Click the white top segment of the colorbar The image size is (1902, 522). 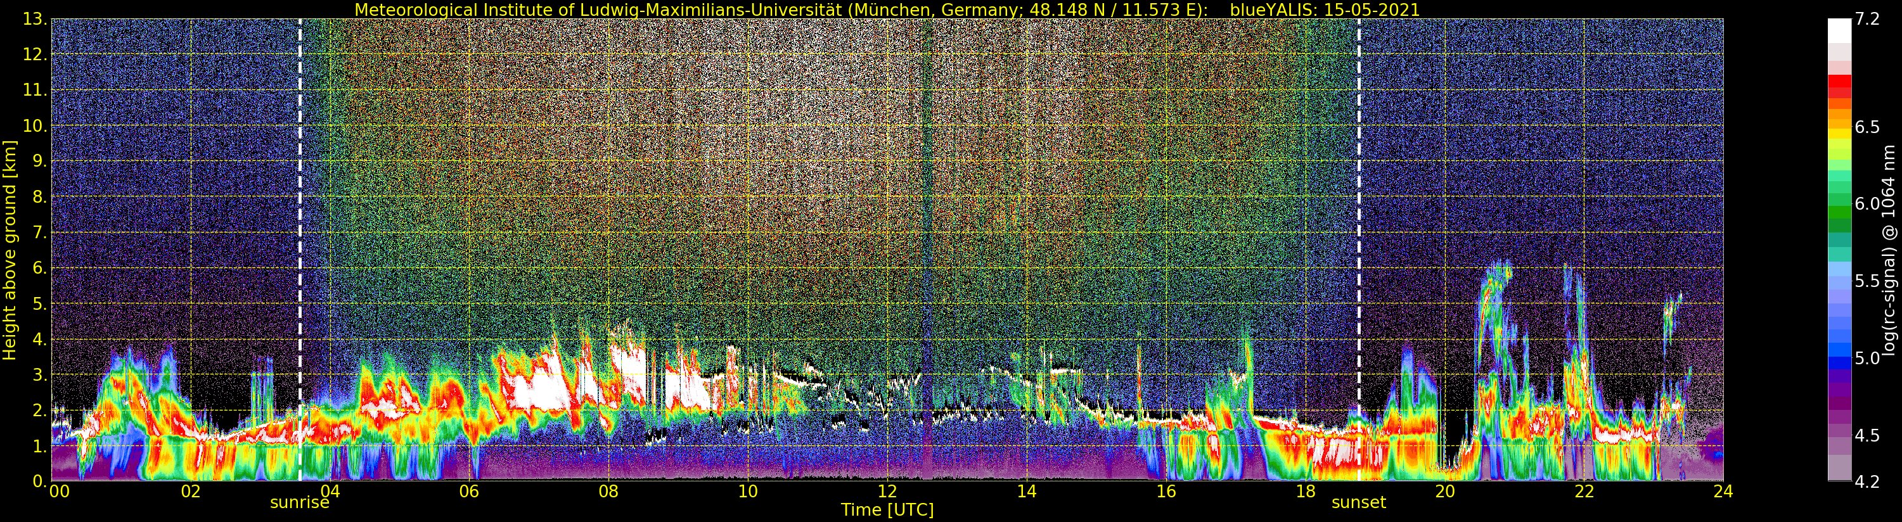click(1839, 31)
